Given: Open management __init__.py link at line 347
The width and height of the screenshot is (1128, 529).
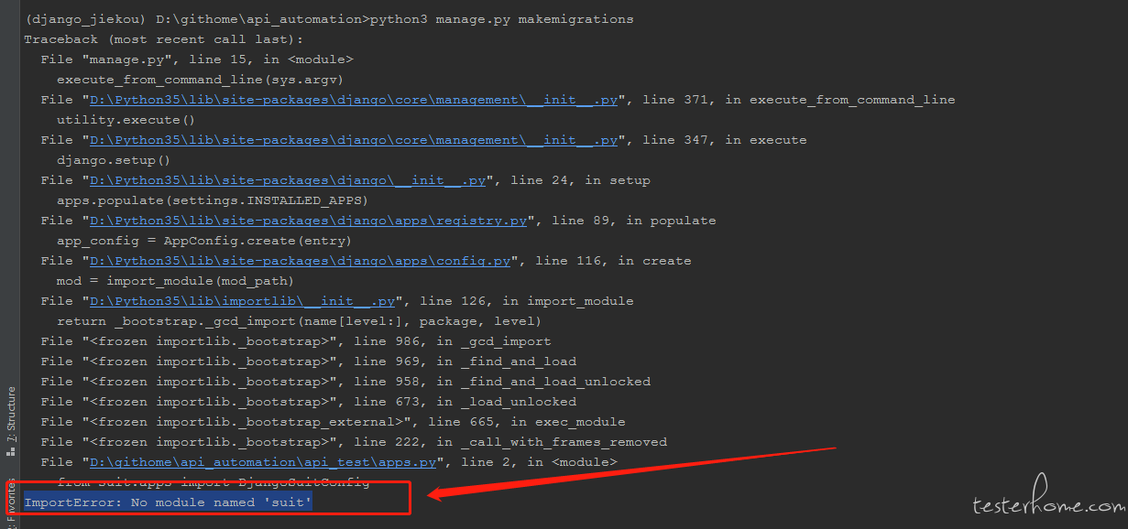Looking at the screenshot, I should [353, 140].
